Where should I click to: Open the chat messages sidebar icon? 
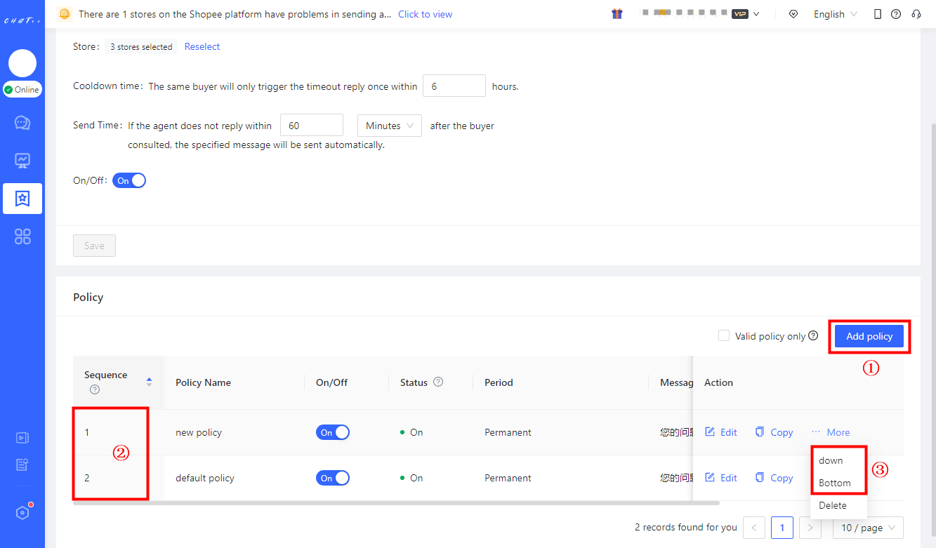[x=22, y=123]
